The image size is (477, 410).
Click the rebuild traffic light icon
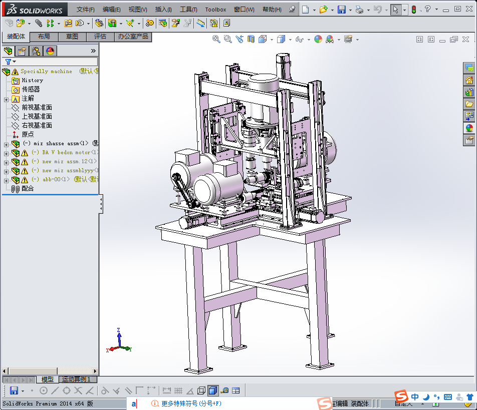coord(414,10)
